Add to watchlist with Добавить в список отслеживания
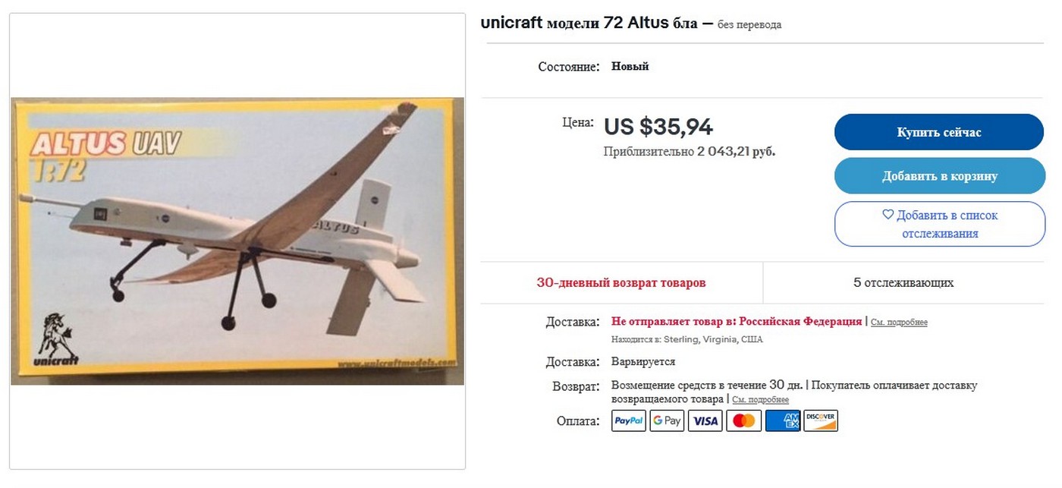This screenshot has height=488, width=1062. pyautogui.click(x=940, y=224)
